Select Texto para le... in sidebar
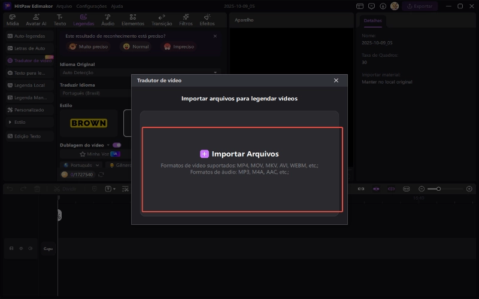This screenshot has height=299, width=479. (29, 73)
